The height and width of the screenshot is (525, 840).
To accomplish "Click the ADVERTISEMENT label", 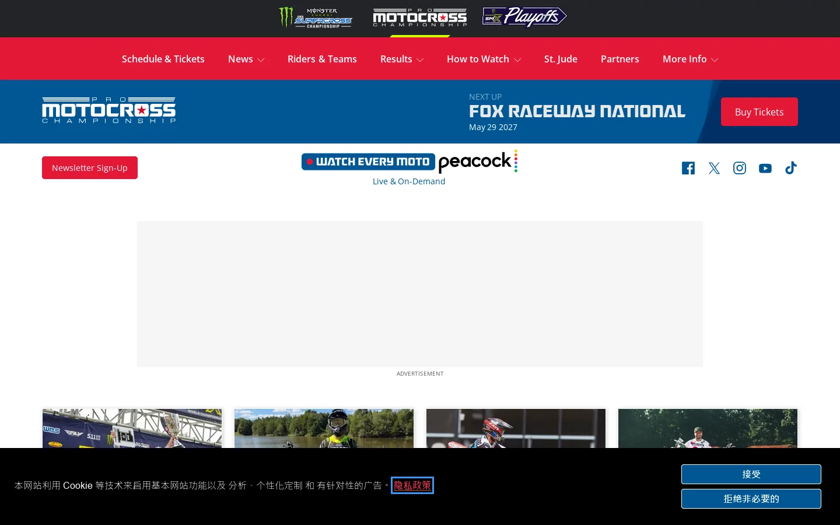I will (420, 373).
